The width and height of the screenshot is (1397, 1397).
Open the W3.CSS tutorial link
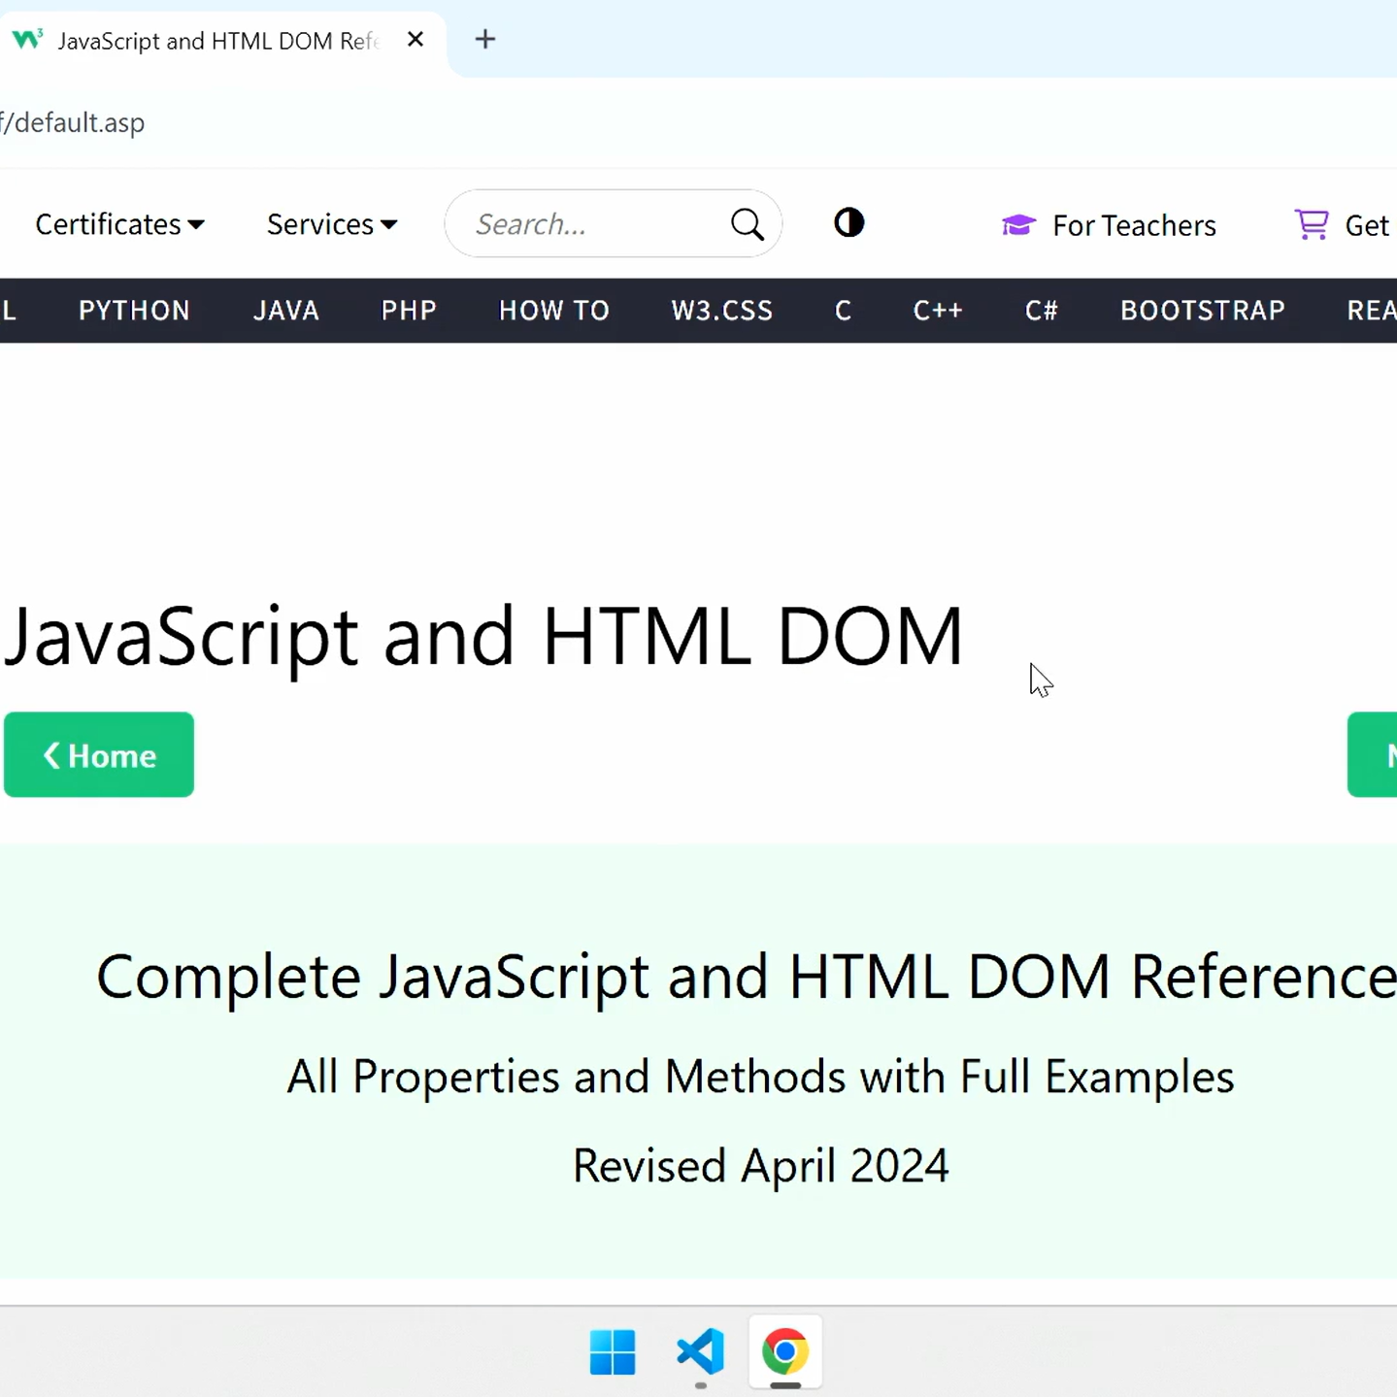tap(721, 311)
